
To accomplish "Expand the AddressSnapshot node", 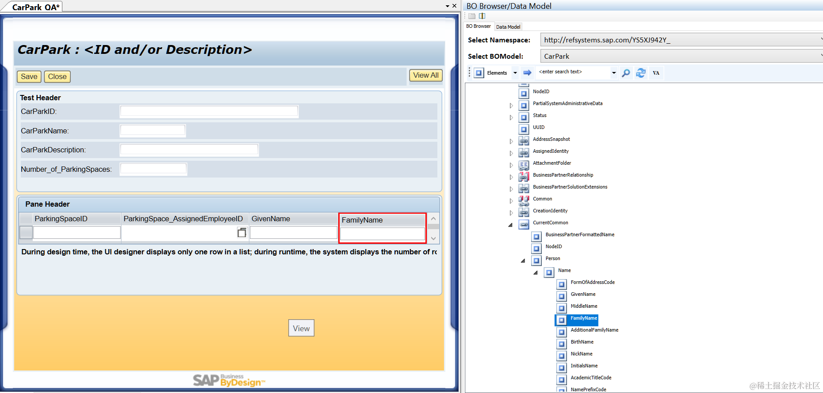I will (511, 141).
